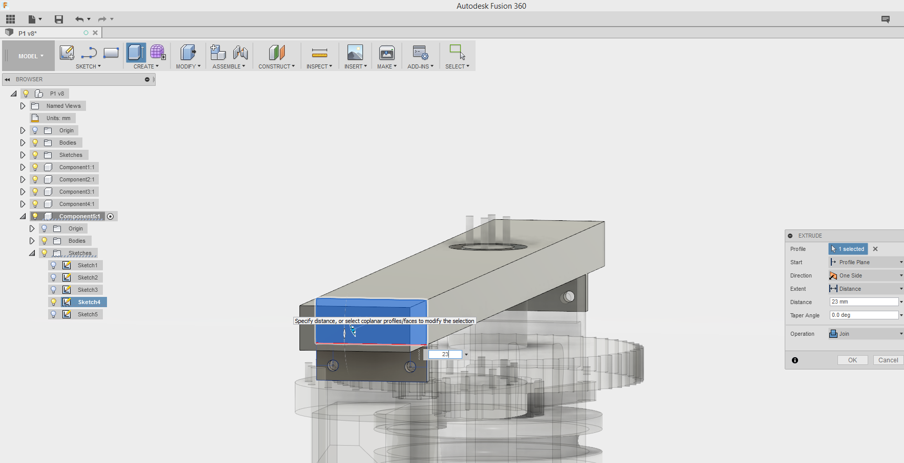Open the data panel grid icon
This screenshot has width=904, height=463.
click(x=10, y=19)
